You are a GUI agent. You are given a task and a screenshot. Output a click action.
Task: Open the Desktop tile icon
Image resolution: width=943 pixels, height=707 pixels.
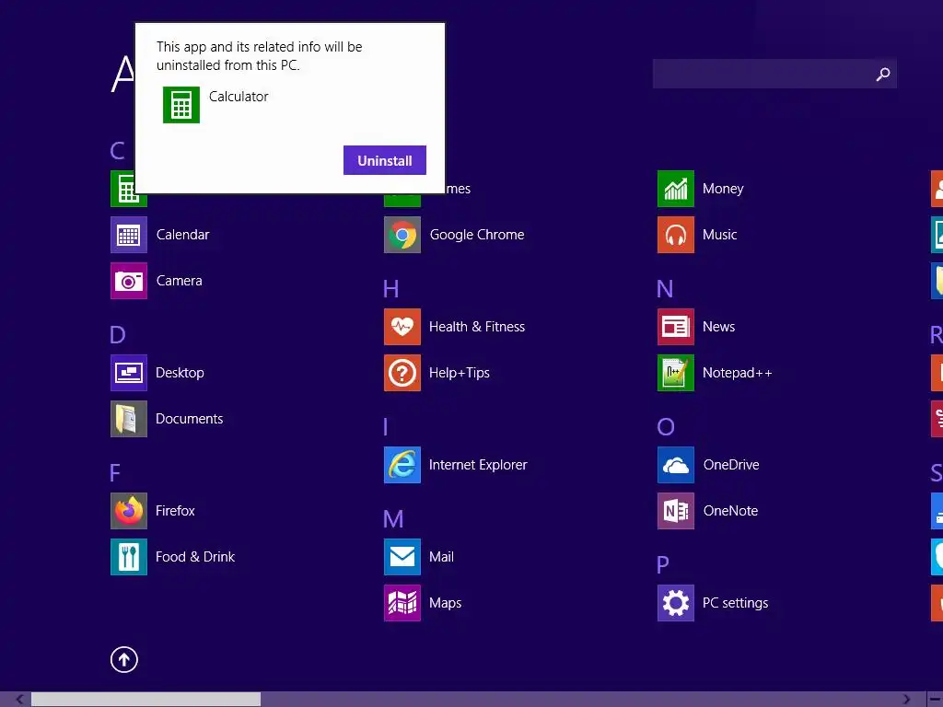coord(129,373)
